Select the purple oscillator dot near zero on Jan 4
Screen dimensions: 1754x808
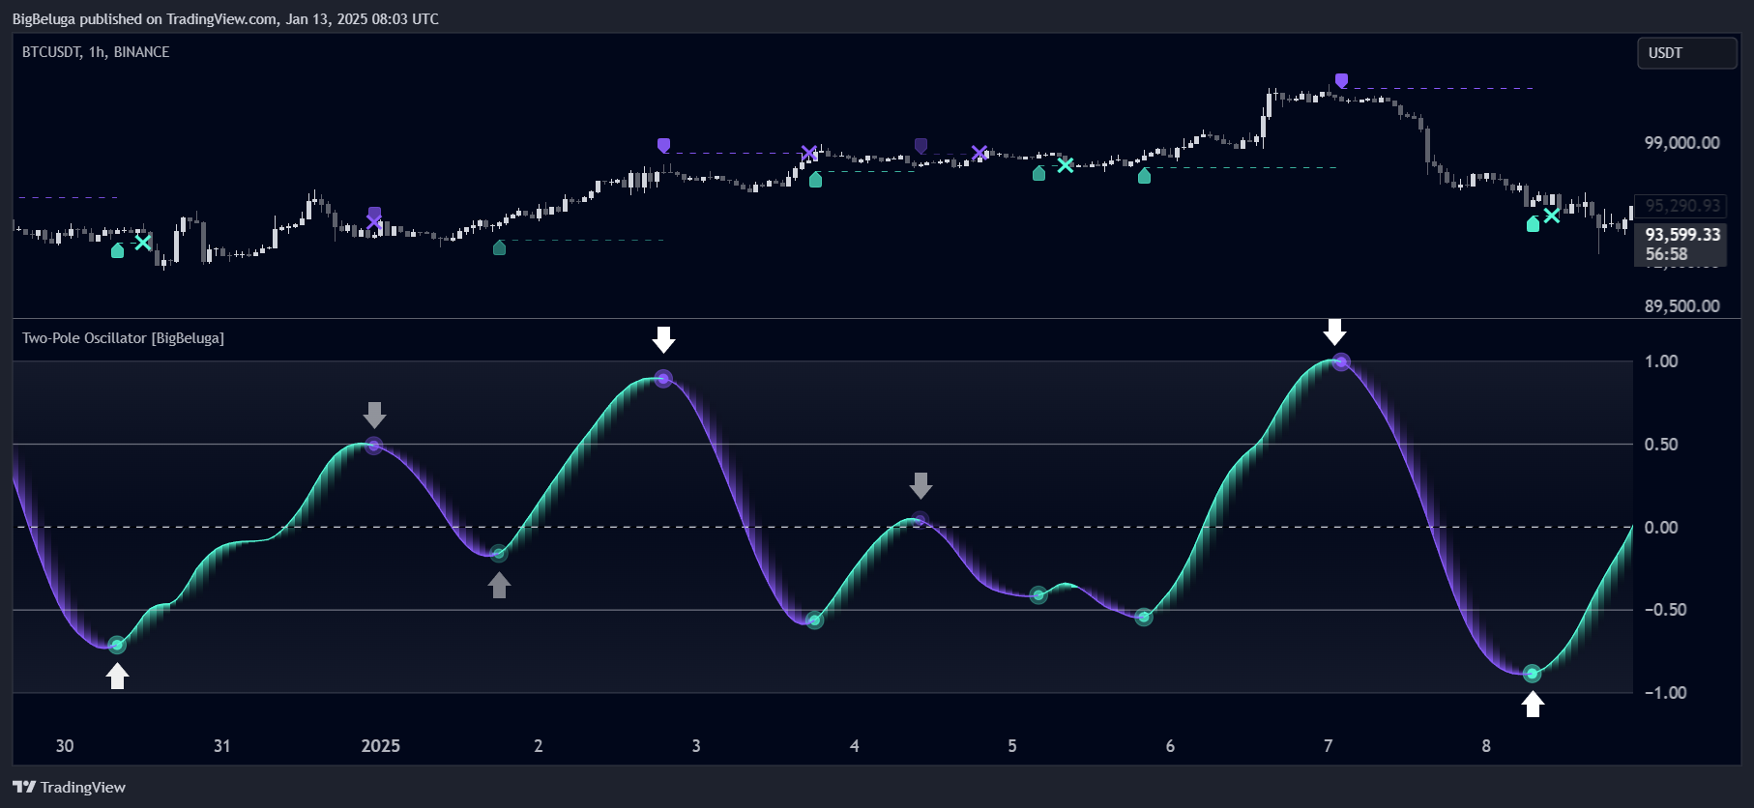click(x=921, y=520)
